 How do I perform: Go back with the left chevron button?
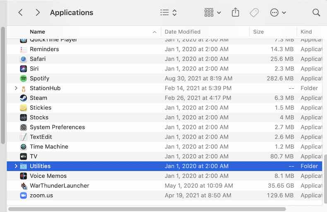click(x=20, y=13)
